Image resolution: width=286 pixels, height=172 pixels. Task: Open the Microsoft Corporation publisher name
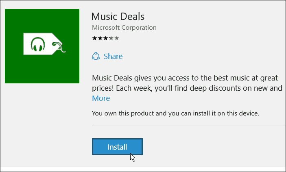coord(124,28)
